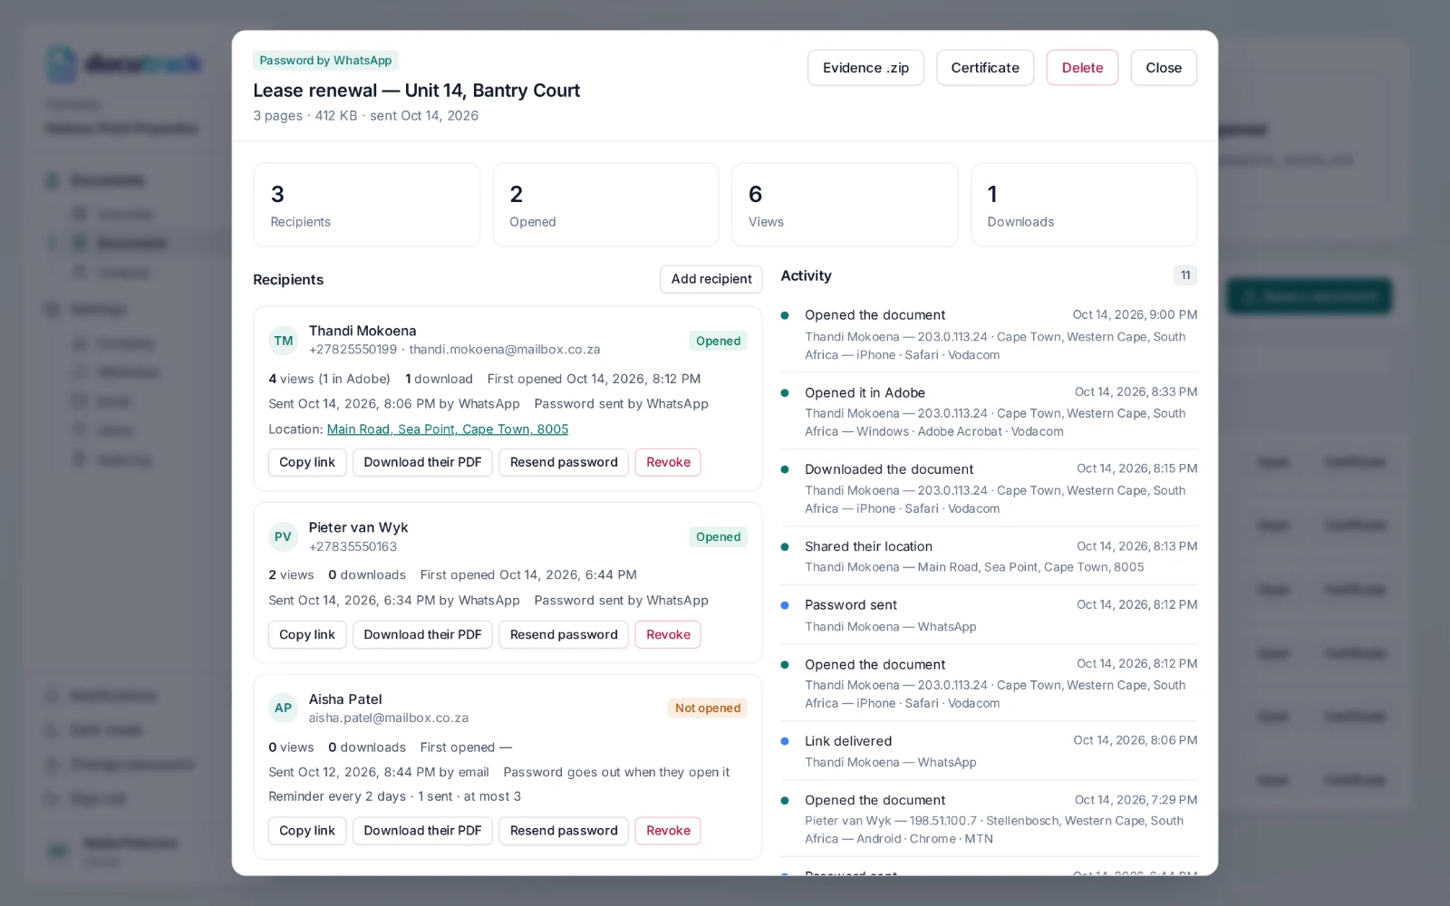Select the Password sent 8:12 PM entry

coord(989,615)
